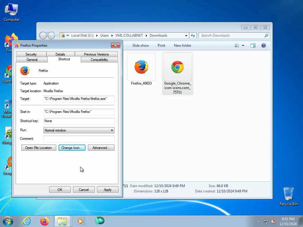303x227 pixels.
Task: Click Date modified in the details pane
Action: click(157, 186)
